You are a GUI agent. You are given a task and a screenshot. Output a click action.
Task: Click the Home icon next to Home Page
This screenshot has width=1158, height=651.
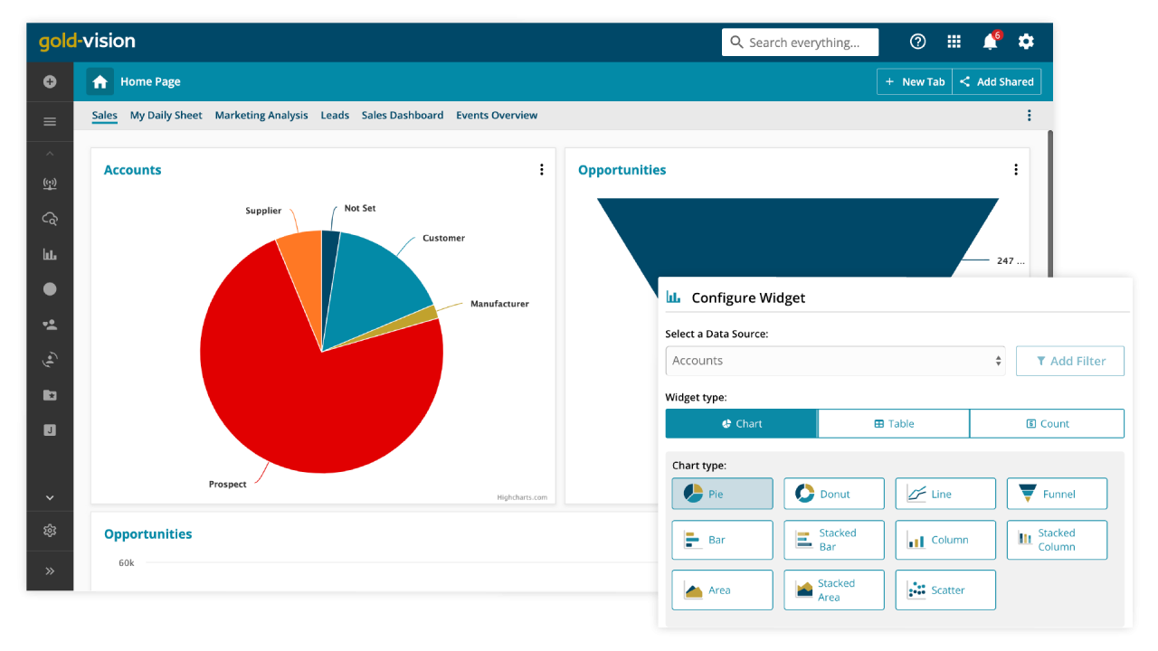coord(100,81)
